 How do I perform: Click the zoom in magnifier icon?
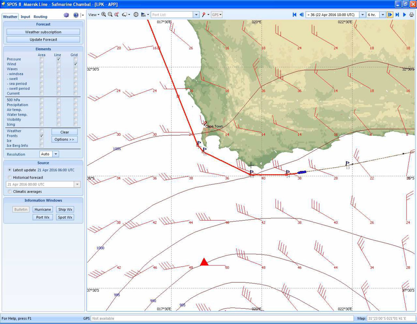click(x=104, y=15)
